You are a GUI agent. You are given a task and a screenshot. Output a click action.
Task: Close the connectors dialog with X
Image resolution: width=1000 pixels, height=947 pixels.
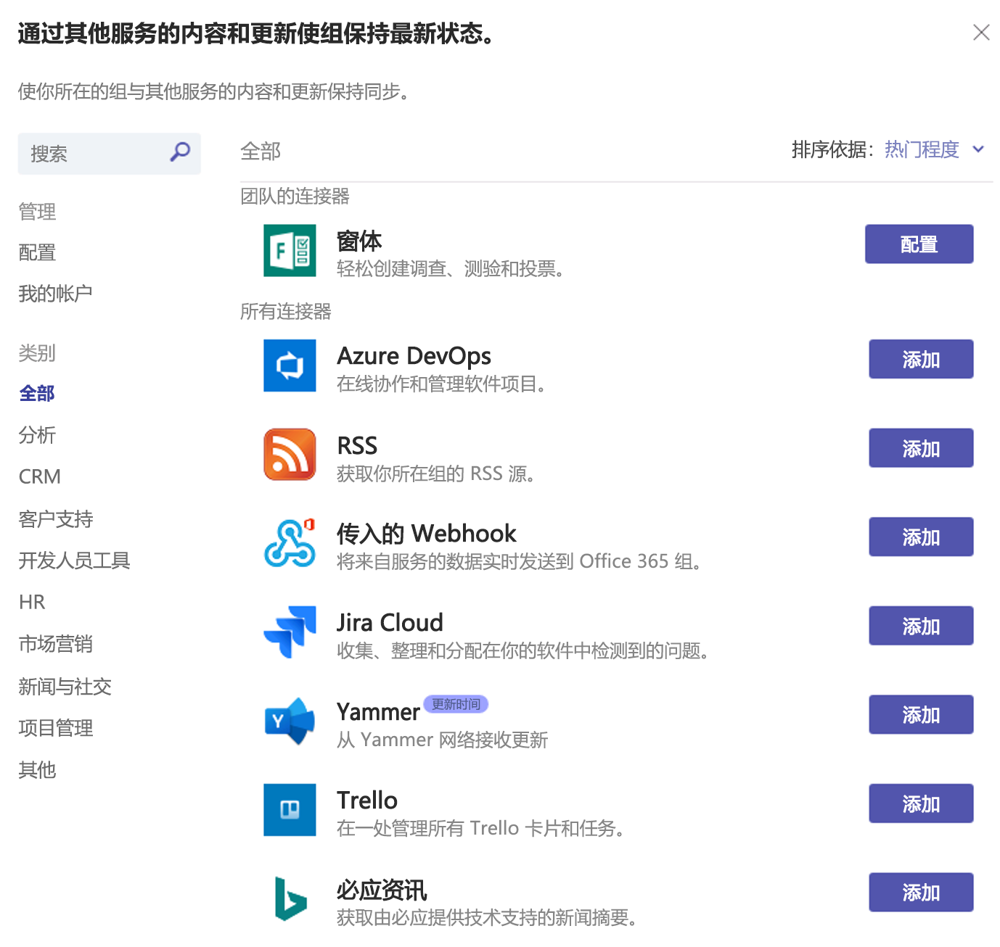[981, 33]
